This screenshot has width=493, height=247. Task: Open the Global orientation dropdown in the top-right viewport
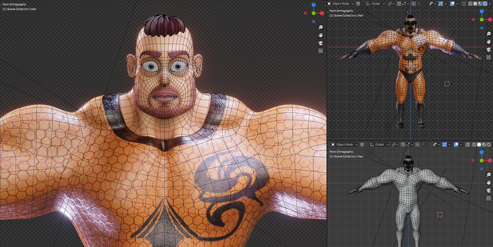pyautogui.click(x=375, y=4)
